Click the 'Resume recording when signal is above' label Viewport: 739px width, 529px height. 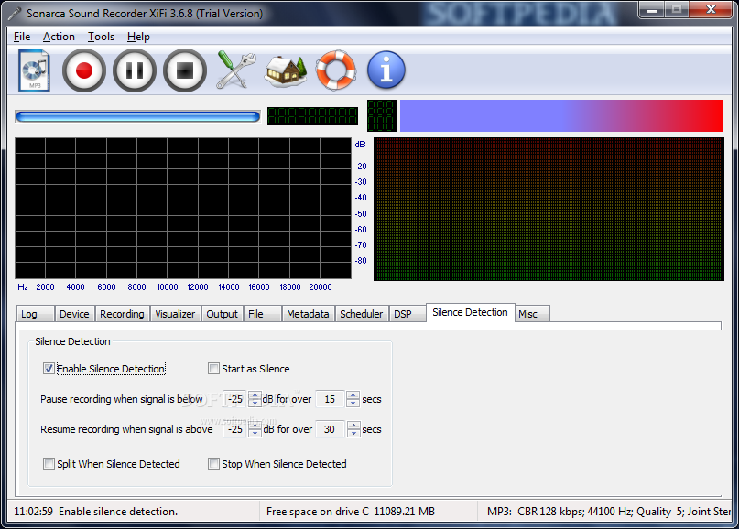point(126,429)
